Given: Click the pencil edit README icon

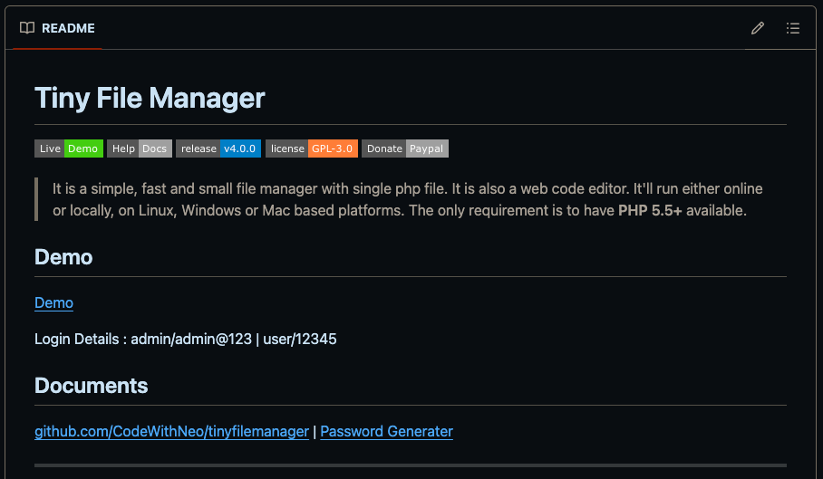Looking at the screenshot, I should pos(758,28).
